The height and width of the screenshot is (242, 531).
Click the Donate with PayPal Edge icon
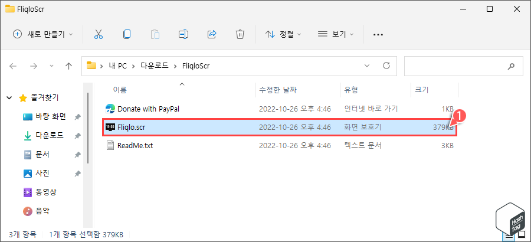(x=110, y=109)
